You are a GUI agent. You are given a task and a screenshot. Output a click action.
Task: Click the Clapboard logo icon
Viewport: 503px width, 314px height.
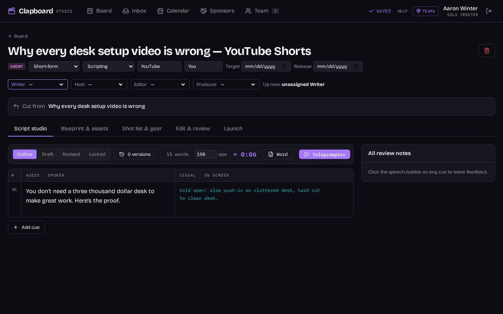click(12, 11)
